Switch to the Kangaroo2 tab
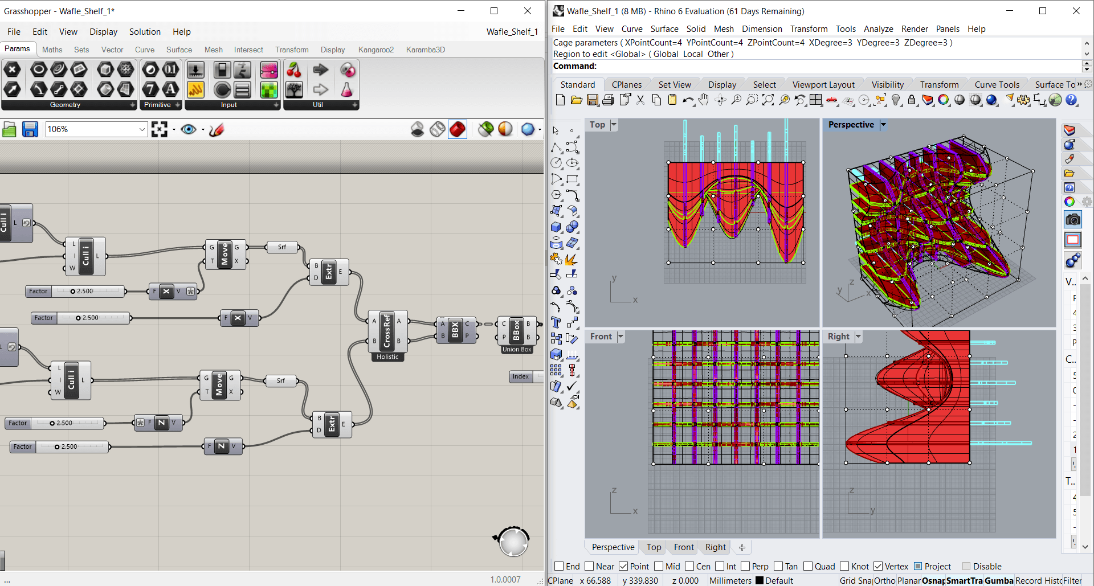Viewport: 1094px width, 586px height. pos(375,50)
